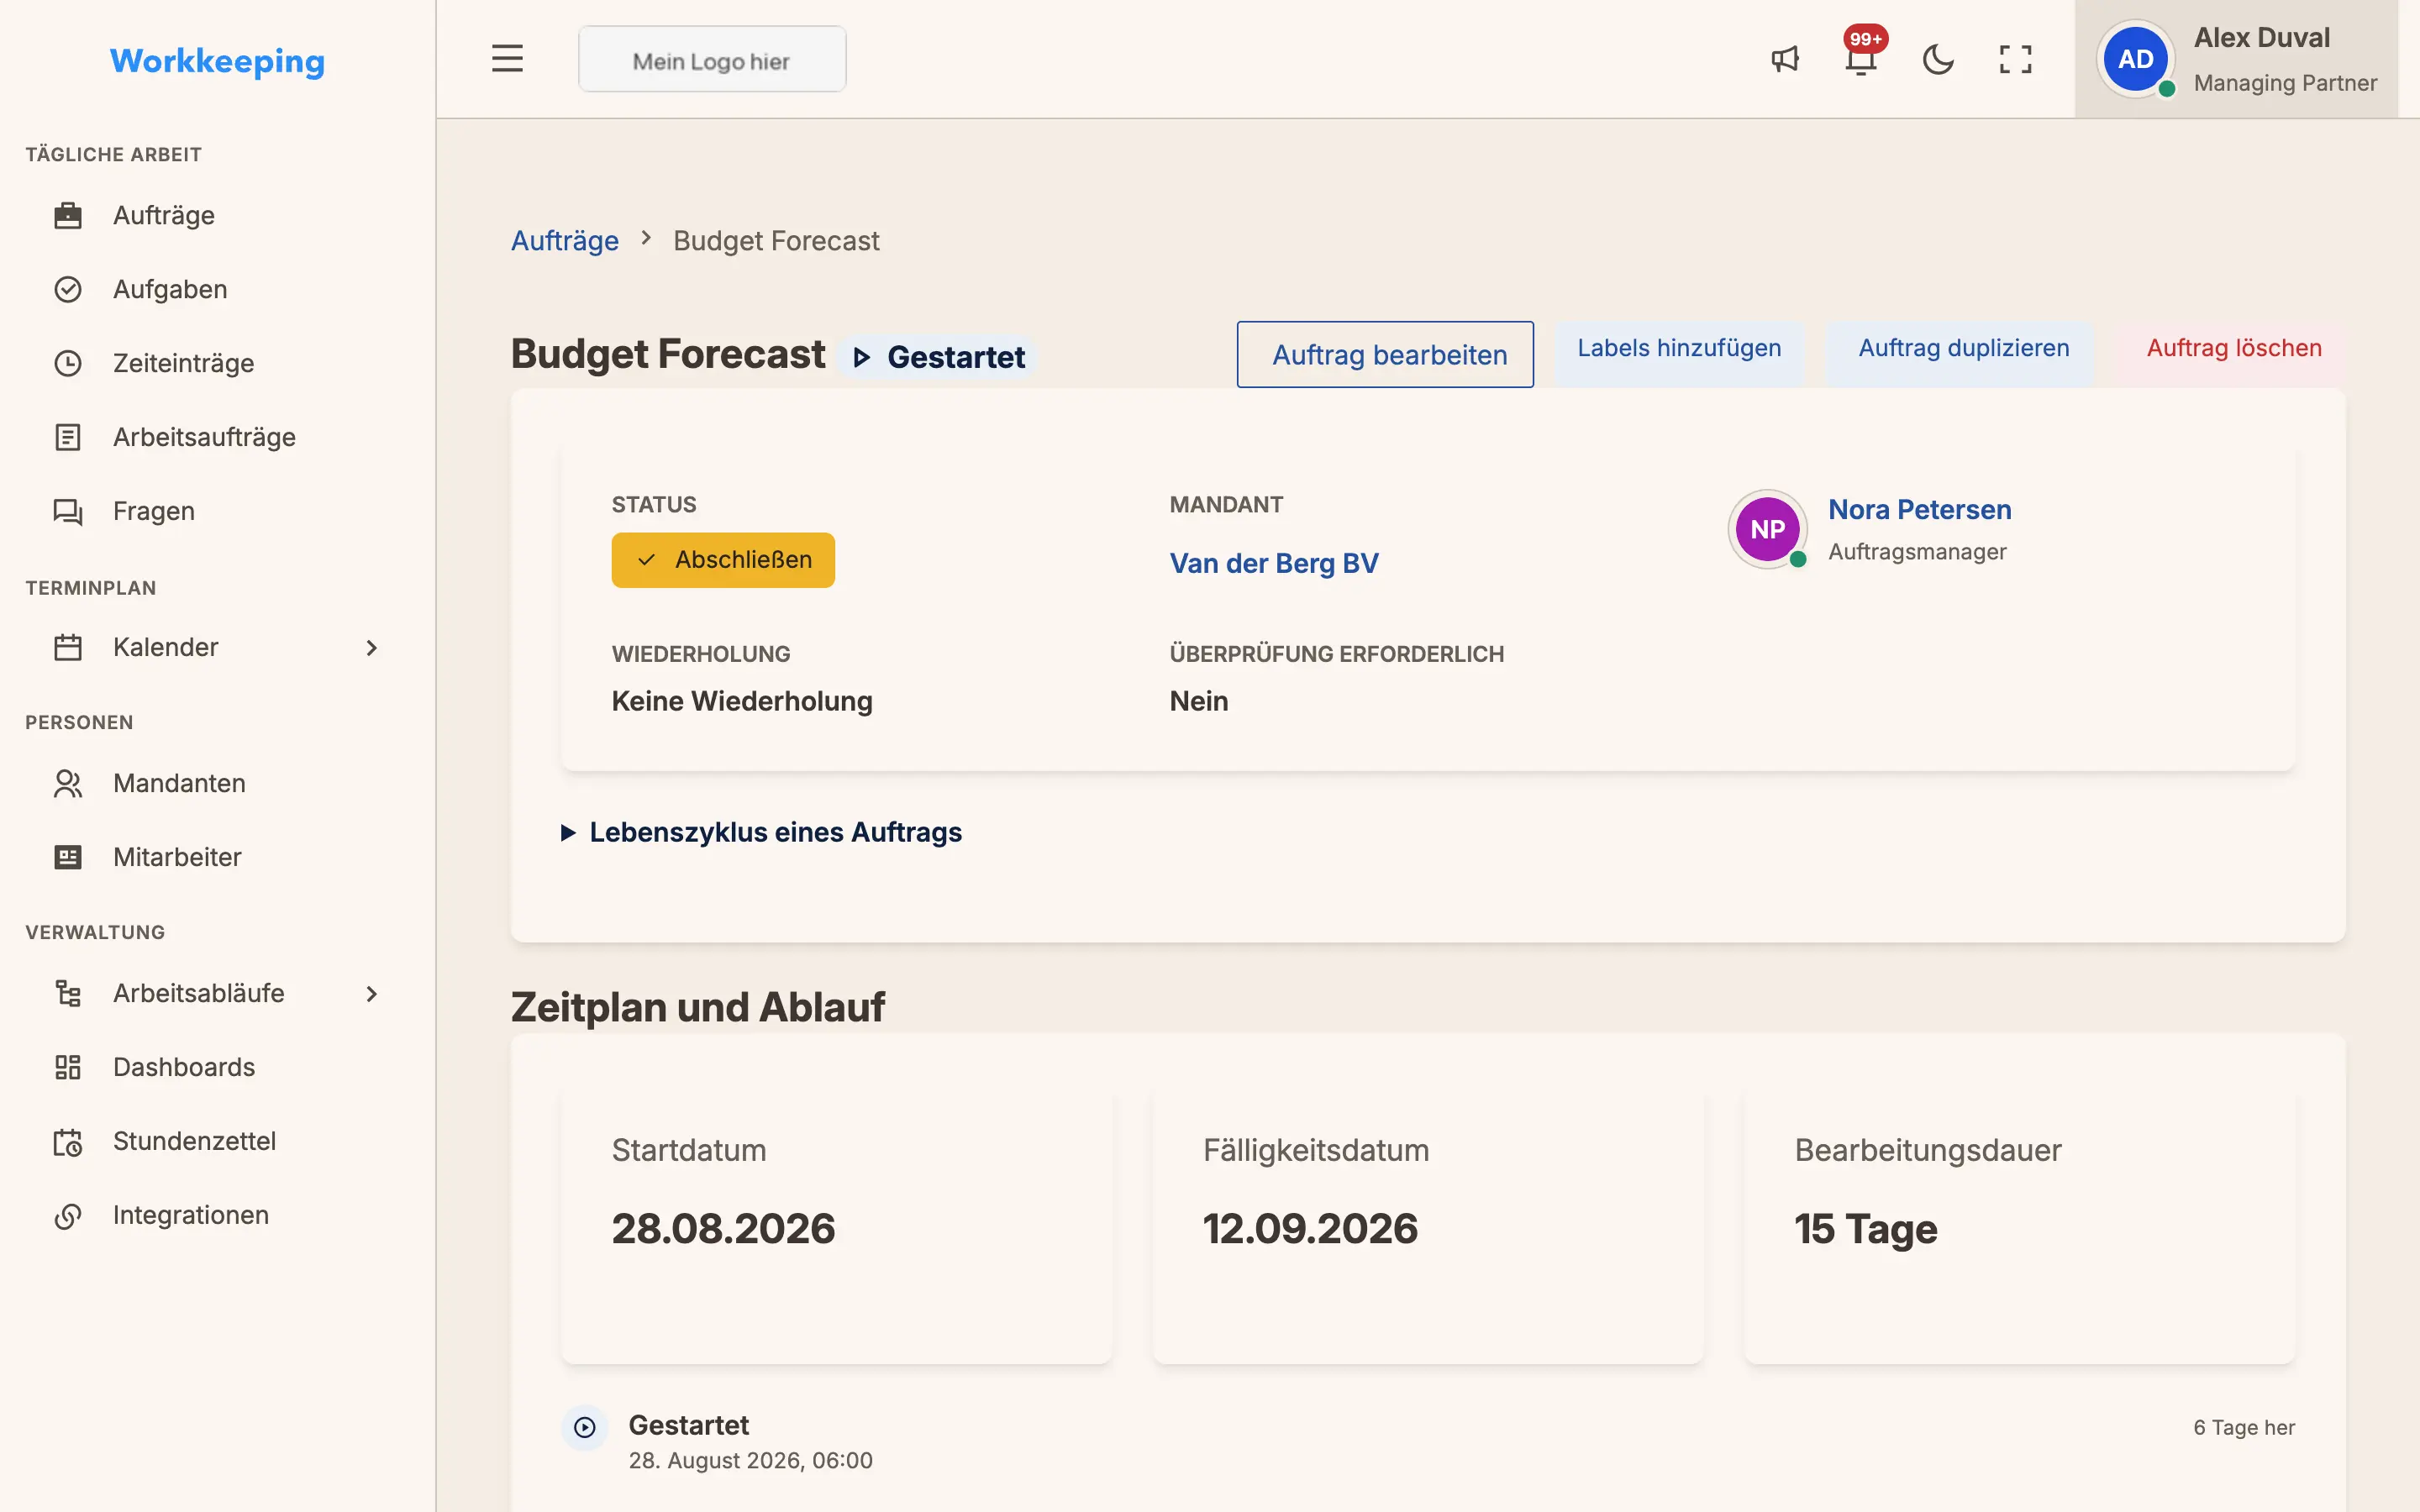Go to Aufgaben in sidebar
Viewport: 2420px width, 1512px height.
tap(170, 289)
